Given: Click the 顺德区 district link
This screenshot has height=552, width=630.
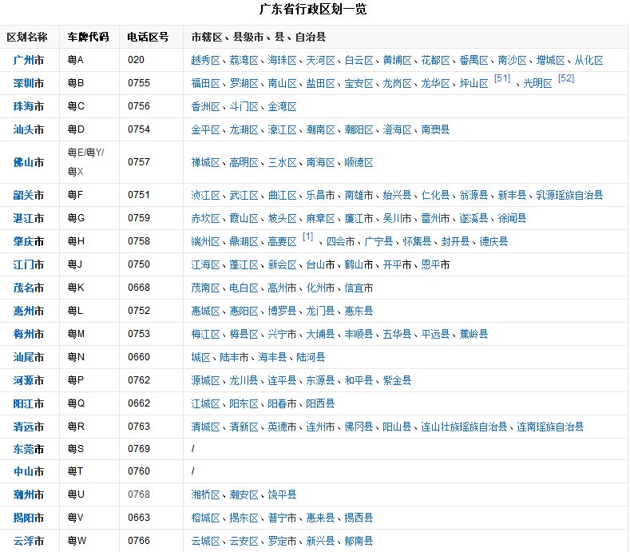Looking at the screenshot, I should [359, 162].
